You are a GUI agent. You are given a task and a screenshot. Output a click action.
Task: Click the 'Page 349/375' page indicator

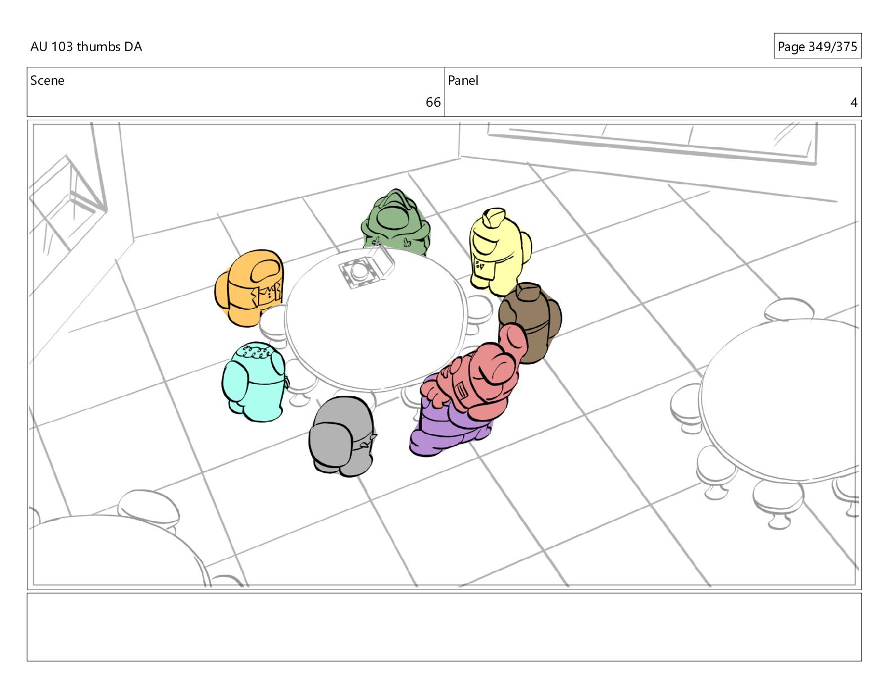tap(817, 46)
